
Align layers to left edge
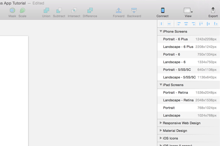point(179,24)
